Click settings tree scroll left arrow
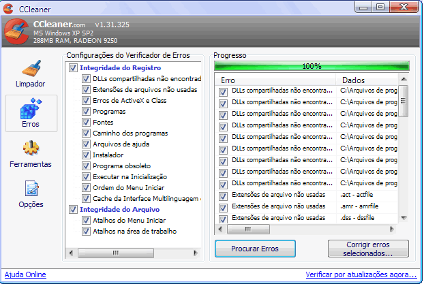 (x=71, y=253)
